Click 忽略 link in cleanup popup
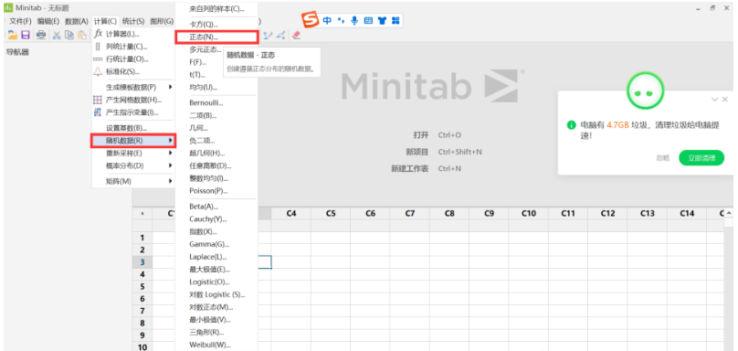 663,158
